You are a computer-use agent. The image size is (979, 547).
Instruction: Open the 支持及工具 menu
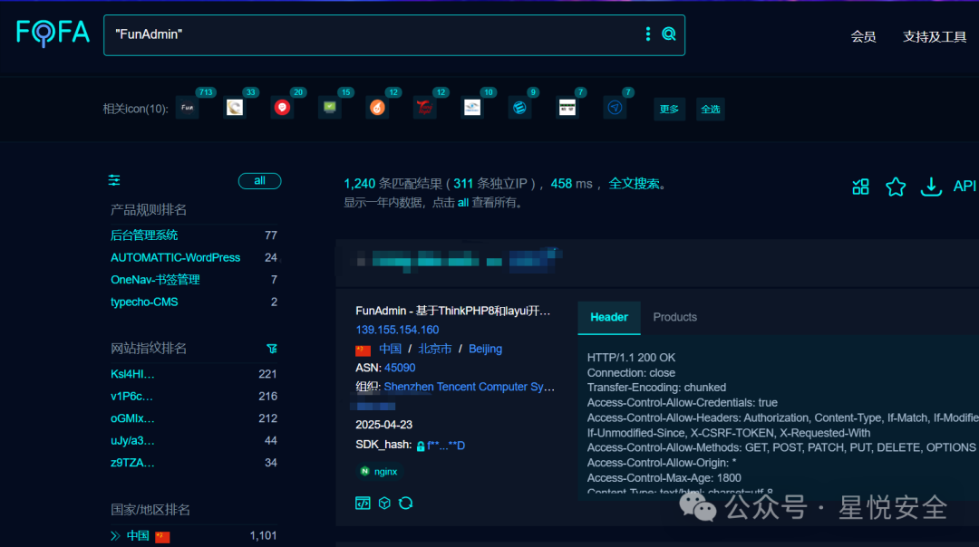934,37
